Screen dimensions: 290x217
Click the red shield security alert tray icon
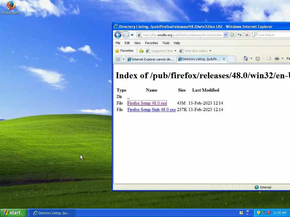[x=269, y=213]
